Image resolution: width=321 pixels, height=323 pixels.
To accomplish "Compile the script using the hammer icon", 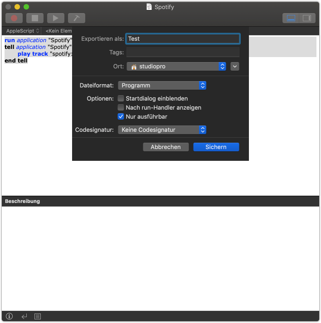I will (x=77, y=18).
